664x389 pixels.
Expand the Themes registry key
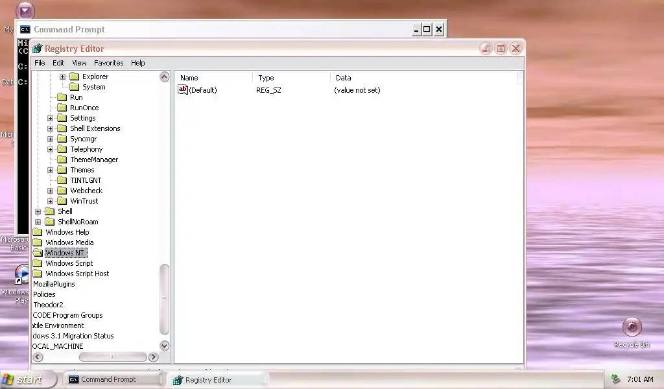(51, 170)
